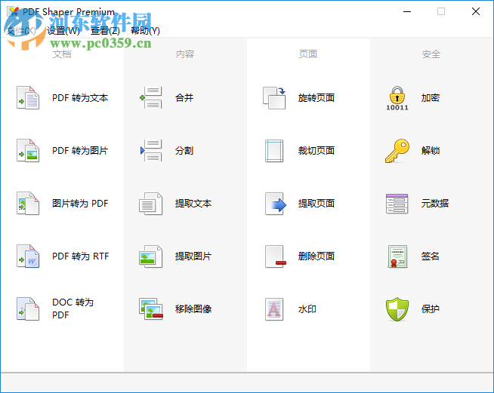Click the 解锁 golden key icon
The width and height of the screenshot is (494, 393).
pyautogui.click(x=397, y=151)
